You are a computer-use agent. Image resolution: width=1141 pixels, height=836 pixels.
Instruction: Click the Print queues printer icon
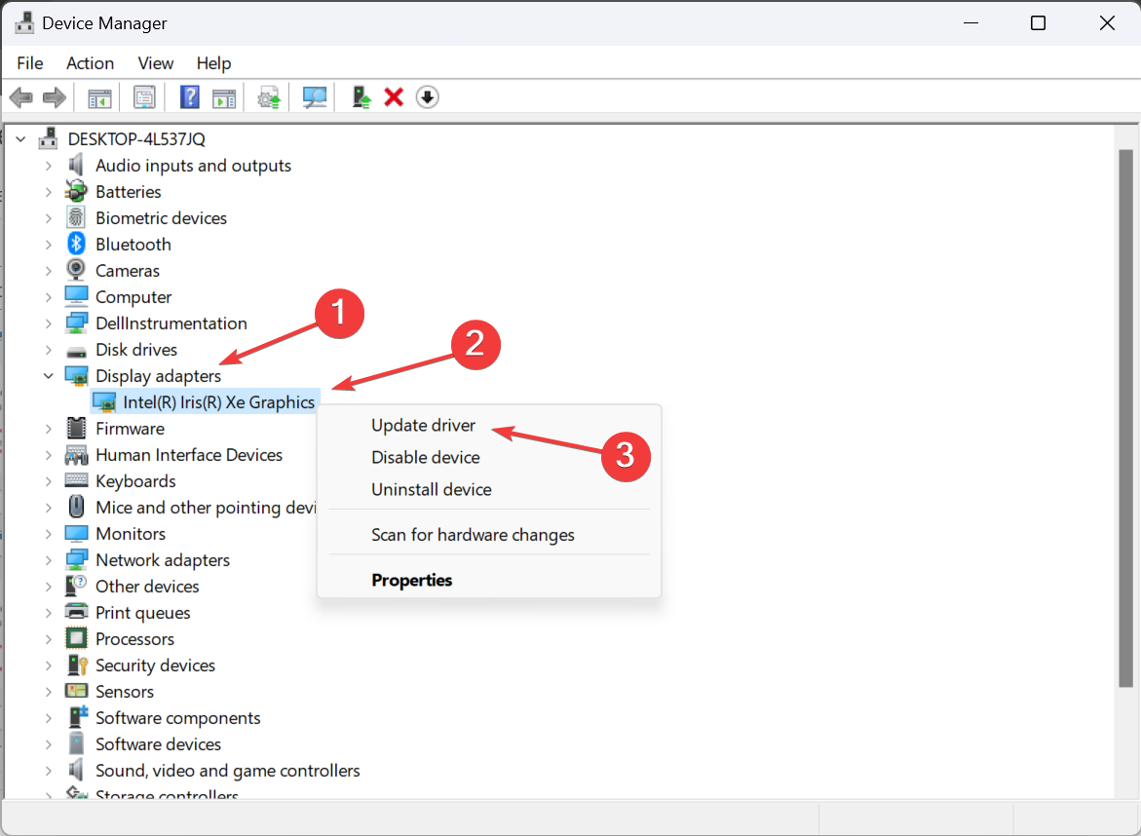[x=76, y=611]
